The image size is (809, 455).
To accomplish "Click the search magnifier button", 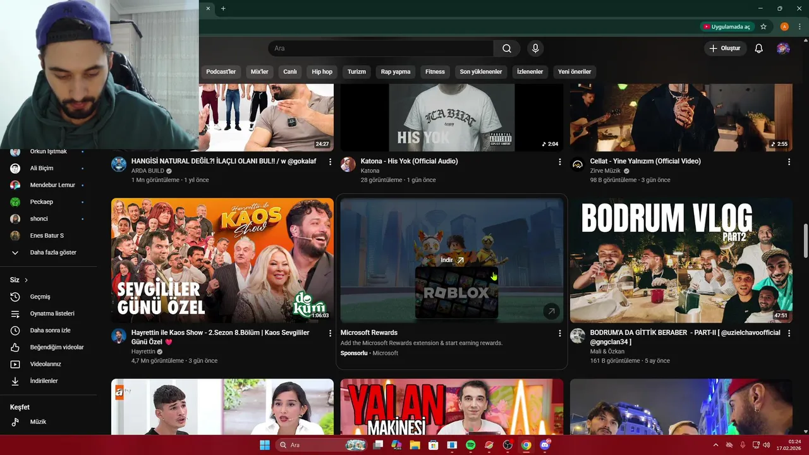I will click(507, 49).
